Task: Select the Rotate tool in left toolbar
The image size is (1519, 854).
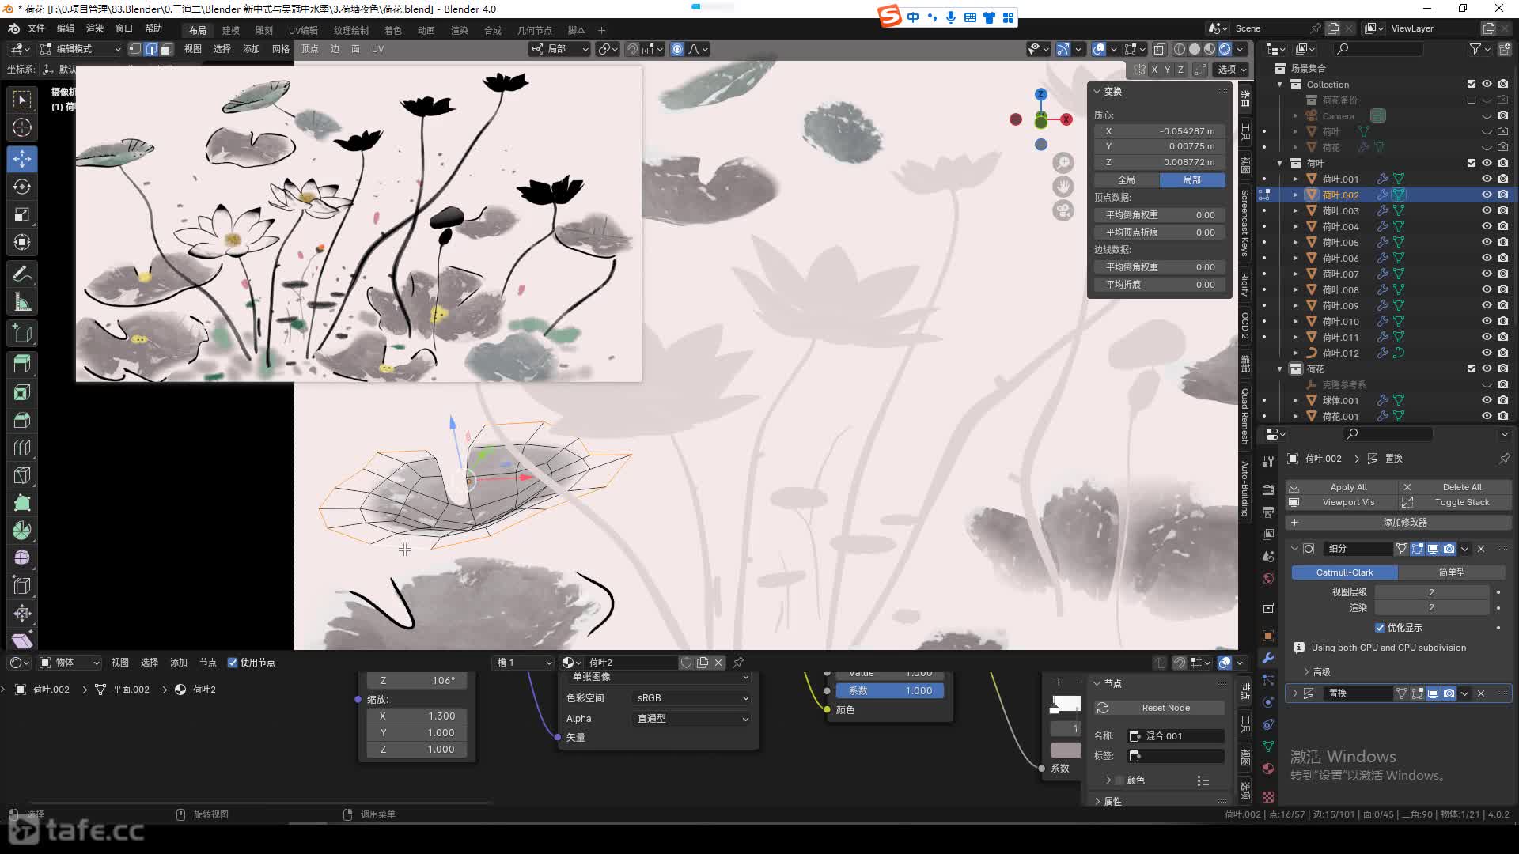Action: coord(22,187)
